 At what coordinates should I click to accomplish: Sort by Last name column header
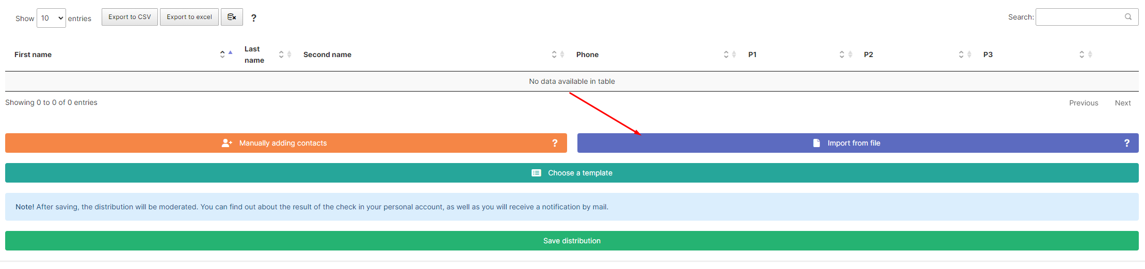pyautogui.click(x=254, y=55)
